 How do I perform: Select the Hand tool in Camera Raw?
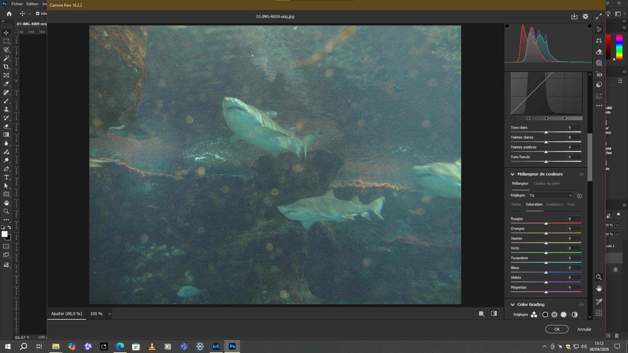pyautogui.click(x=599, y=288)
